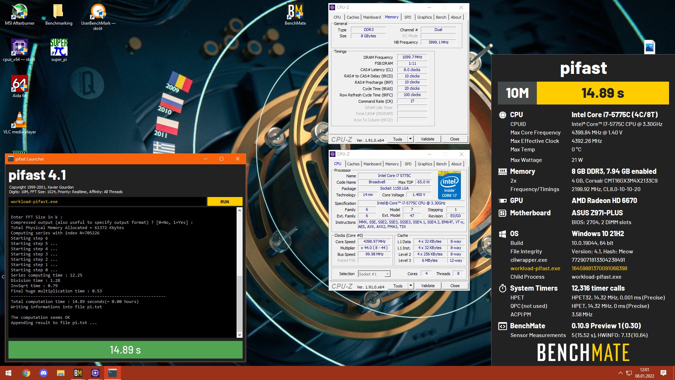Open BenchMate desktop icon
The image size is (675, 380).
coord(295,15)
